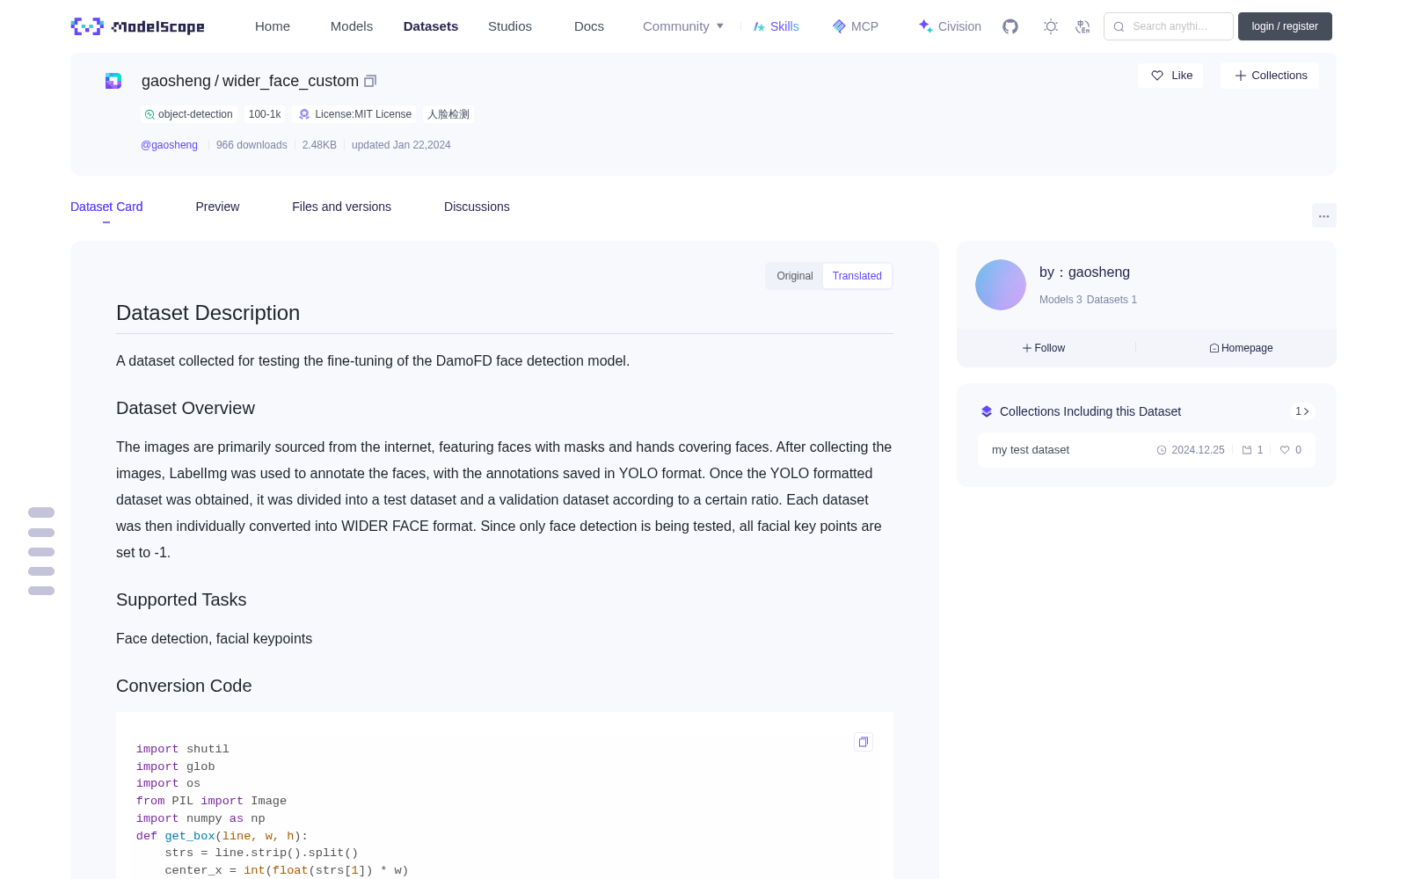
Task: Open the Civision page
Action: pyautogui.click(x=950, y=26)
